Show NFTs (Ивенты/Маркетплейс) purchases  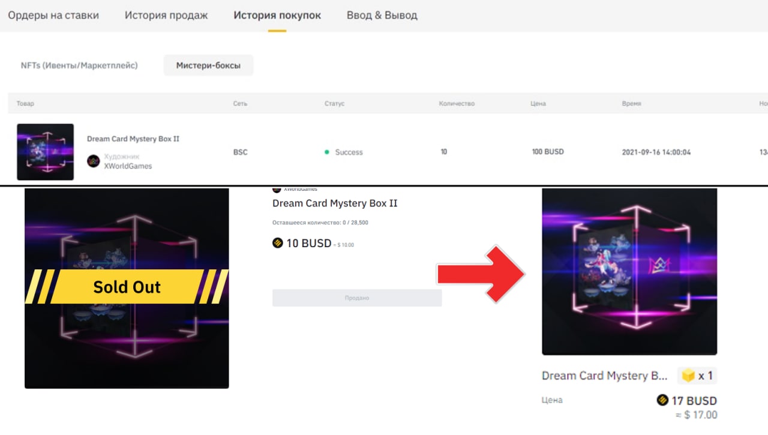[79, 65]
